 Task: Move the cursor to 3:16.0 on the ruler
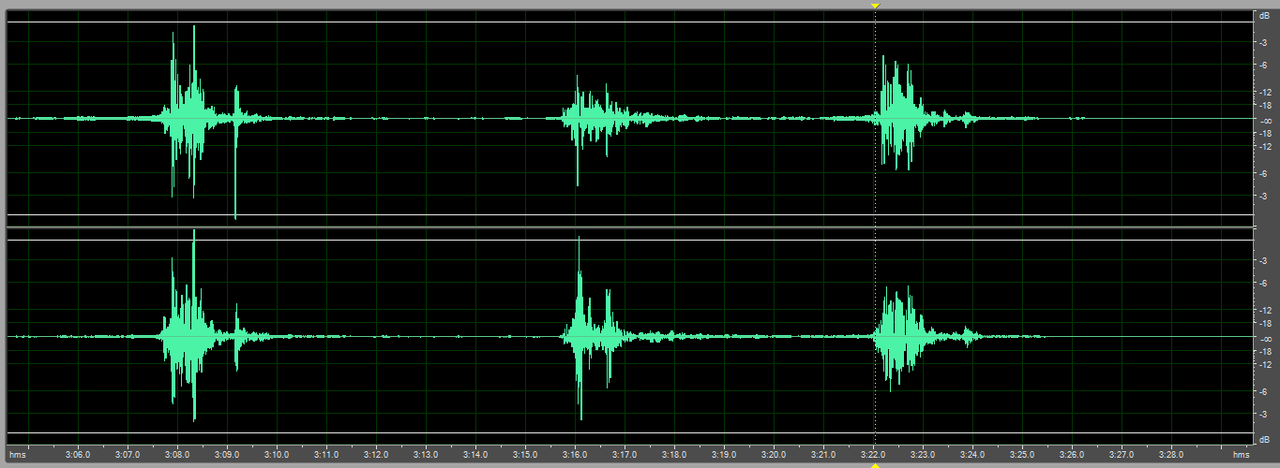[x=575, y=455]
